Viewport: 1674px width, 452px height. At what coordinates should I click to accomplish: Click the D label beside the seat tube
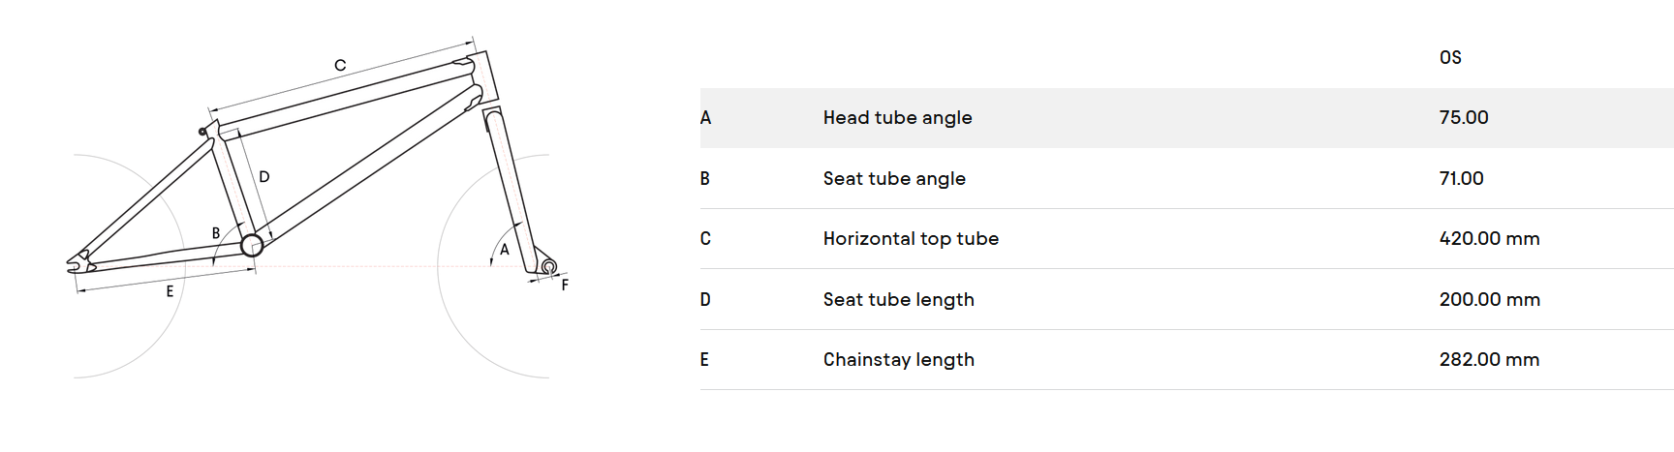click(x=263, y=177)
